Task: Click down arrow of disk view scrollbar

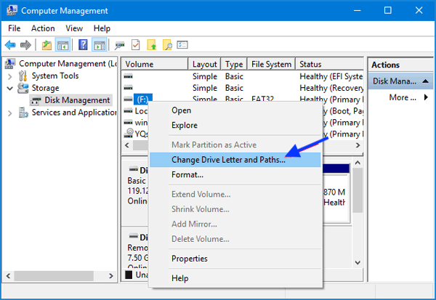Action: pyautogui.click(x=358, y=262)
